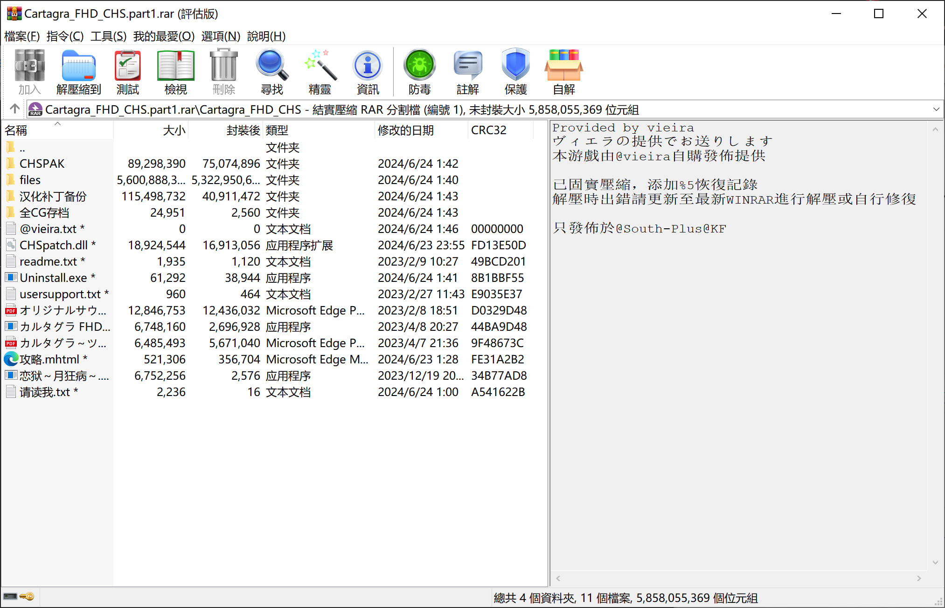This screenshot has height=608, width=945.
Task: Open the 指令(C) commands menu
Action: click(65, 36)
